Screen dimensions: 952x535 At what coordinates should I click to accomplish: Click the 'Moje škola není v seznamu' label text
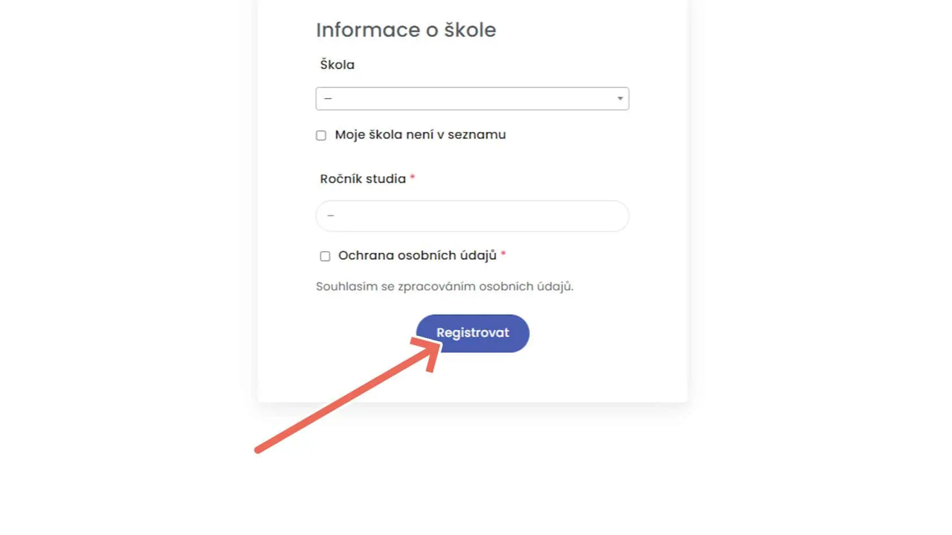pyautogui.click(x=419, y=135)
